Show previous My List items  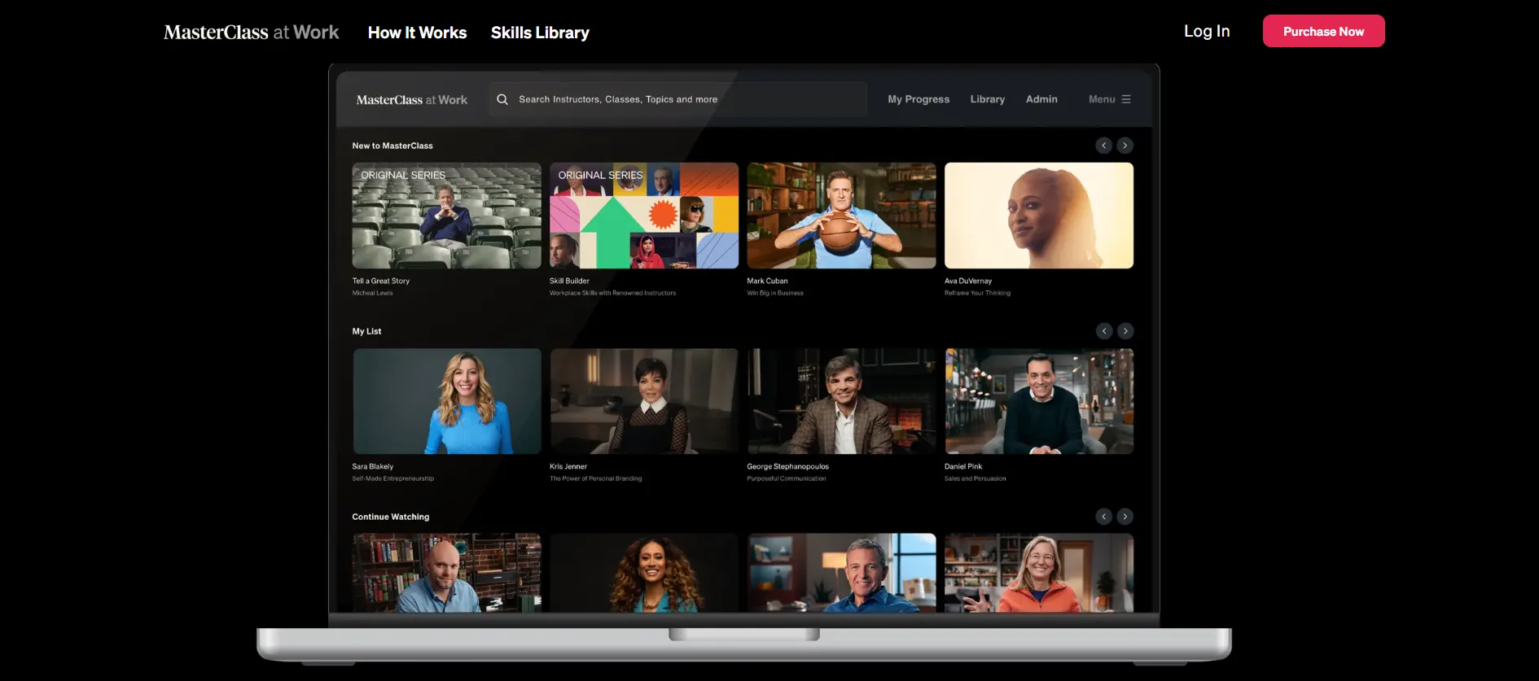click(x=1103, y=331)
